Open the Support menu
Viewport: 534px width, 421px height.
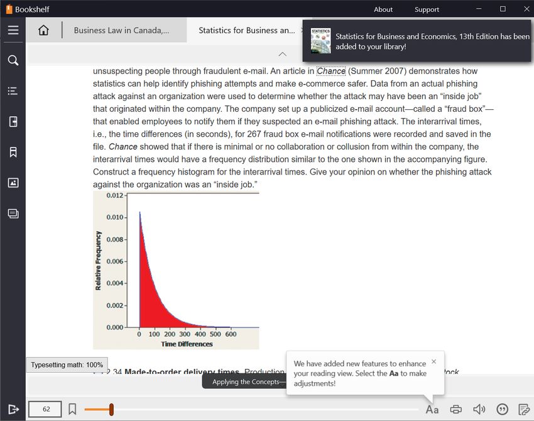tap(427, 9)
